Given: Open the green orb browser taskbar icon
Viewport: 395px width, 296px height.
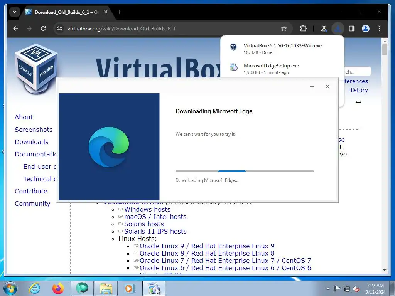Looking at the screenshot, I should (x=82, y=288).
